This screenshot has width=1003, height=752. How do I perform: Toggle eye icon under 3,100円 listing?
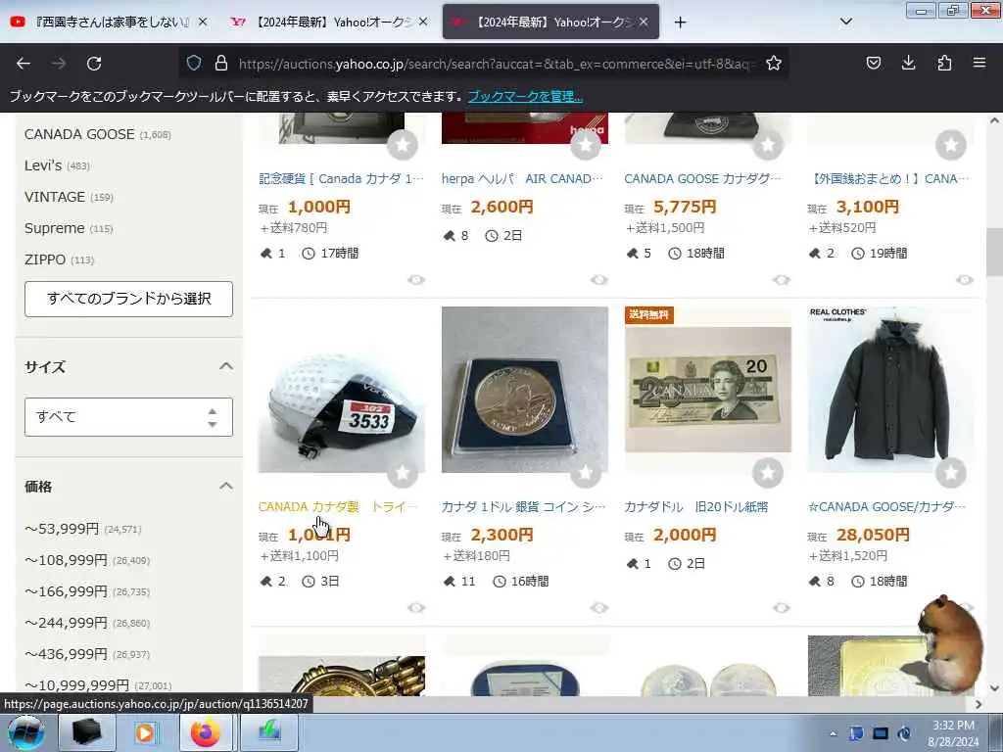click(x=965, y=279)
